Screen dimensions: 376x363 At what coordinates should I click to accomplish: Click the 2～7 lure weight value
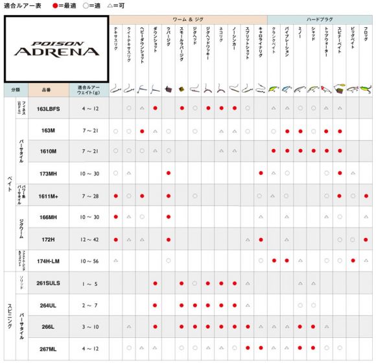pyautogui.click(x=89, y=306)
